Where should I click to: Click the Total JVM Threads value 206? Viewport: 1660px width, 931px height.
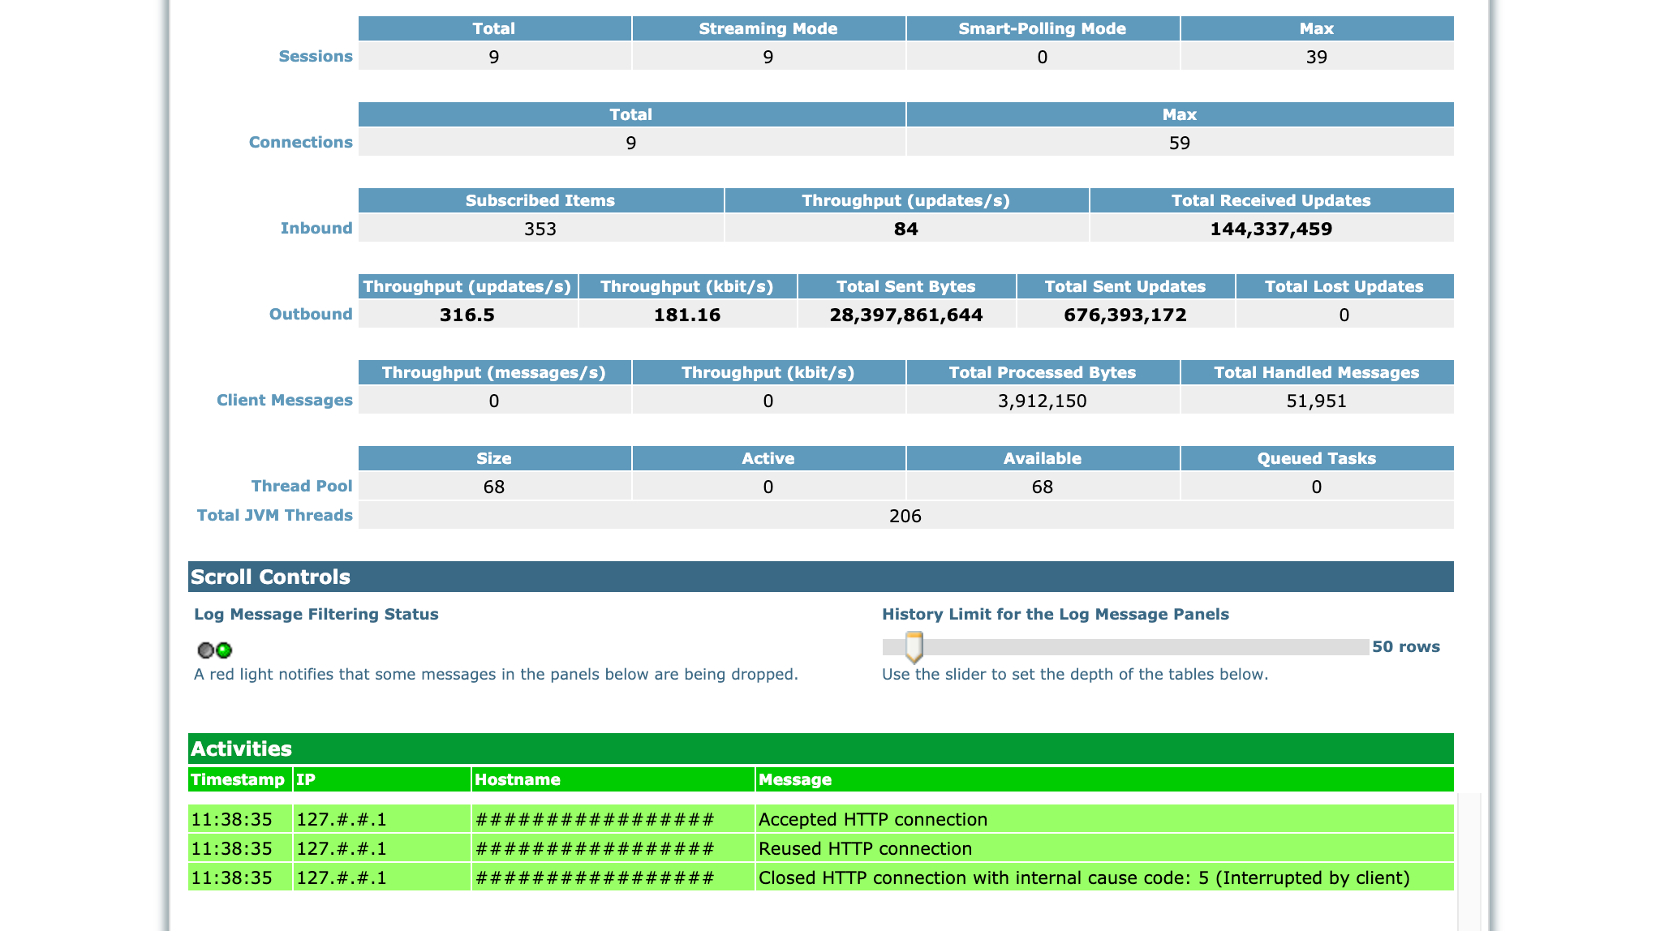905,516
